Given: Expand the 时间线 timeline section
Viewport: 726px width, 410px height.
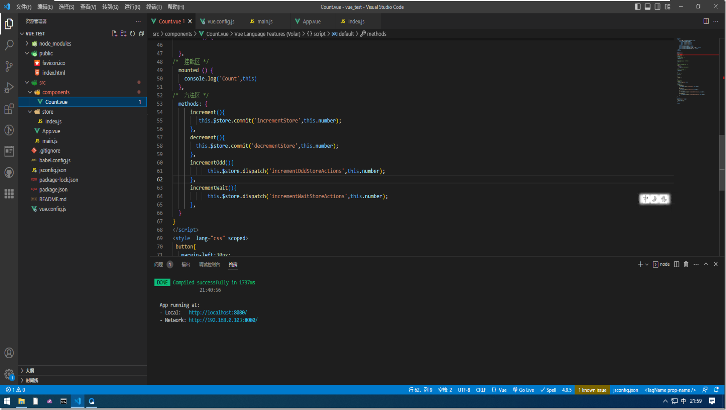Looking at the screenshot, I should 83,380.
